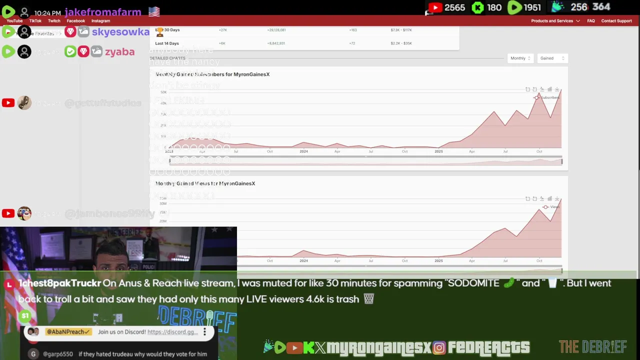Switch to the Instagram platform tab
The image size is (640, 360).
[x=100, y=21]
